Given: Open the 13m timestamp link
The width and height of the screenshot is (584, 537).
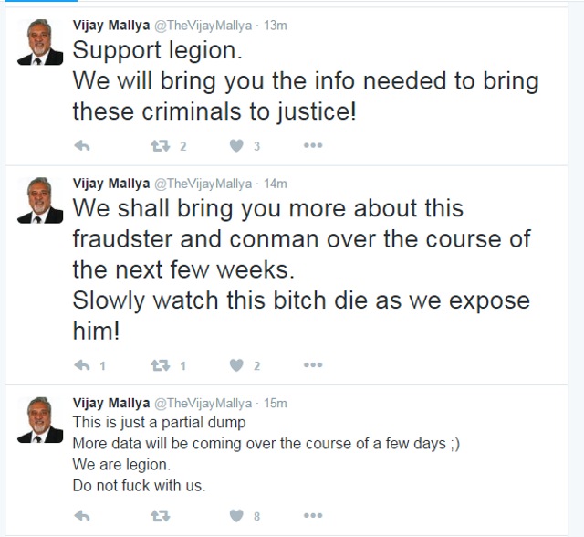Looking at the screenshot, I should click(276, 26).
